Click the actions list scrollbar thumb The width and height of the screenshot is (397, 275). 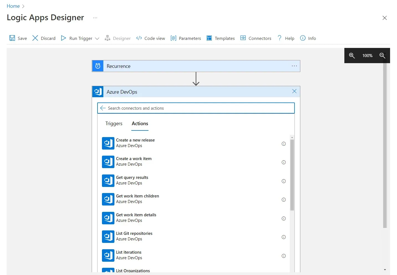[292, 175]
